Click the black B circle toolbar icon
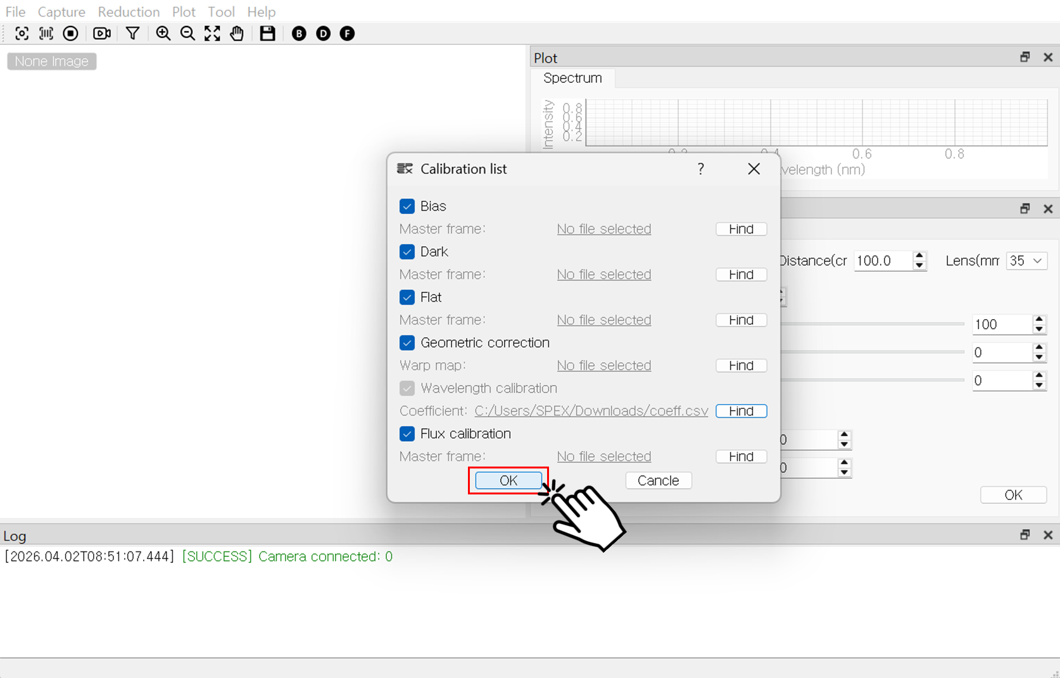This screenshot has height=678, width=1060. click(299, 34)
